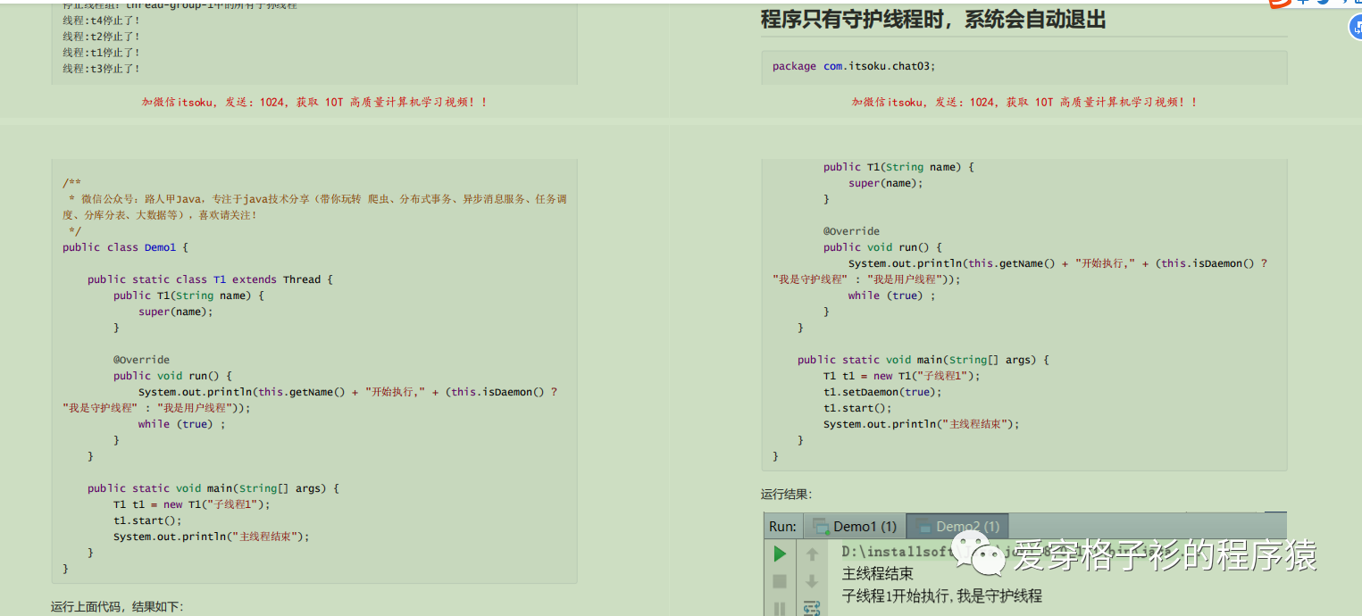Click code line "public class Demo1 {"

point(126,247)
